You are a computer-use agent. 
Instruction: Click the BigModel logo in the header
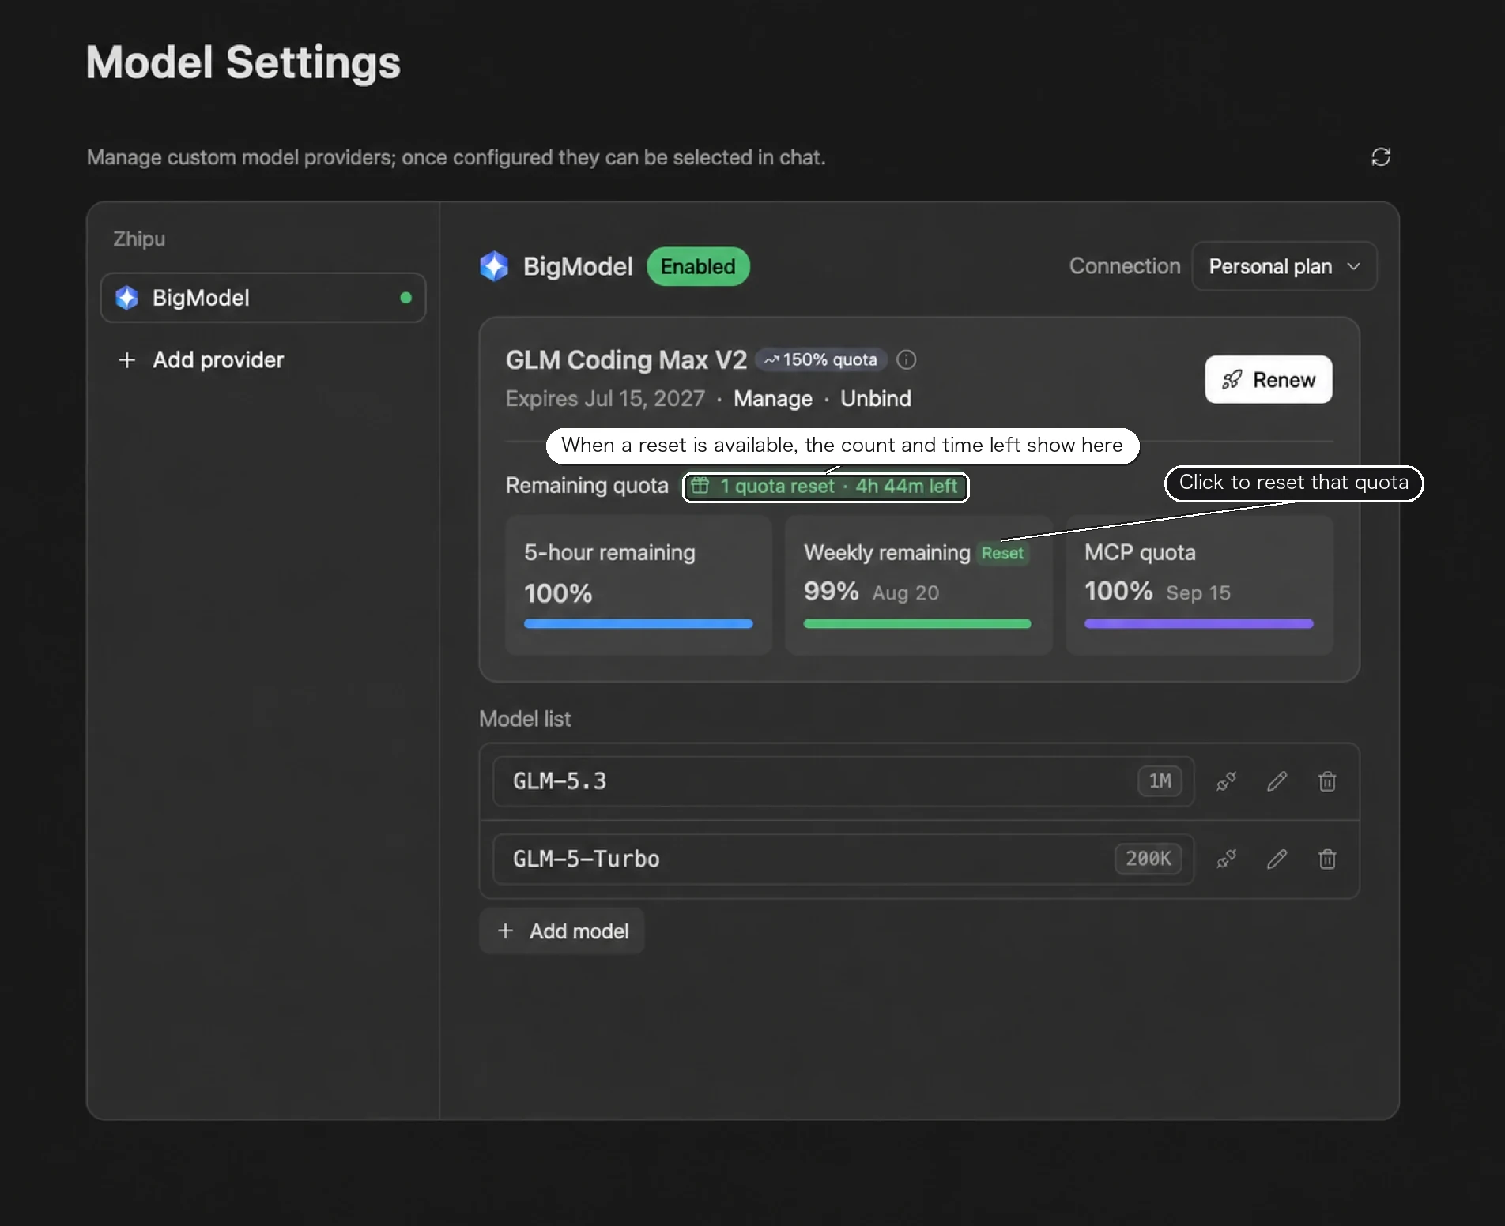[495, 266]
